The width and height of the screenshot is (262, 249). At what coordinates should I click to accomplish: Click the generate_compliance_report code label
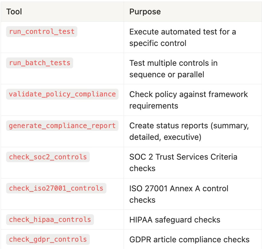pos(62,125)
